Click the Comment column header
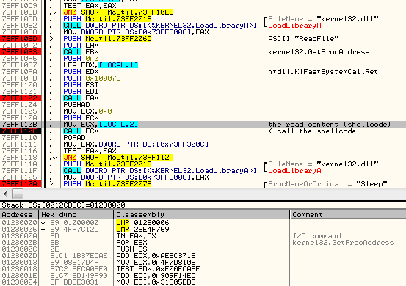The height and width of the screenshot is (286, 406). 348,215
